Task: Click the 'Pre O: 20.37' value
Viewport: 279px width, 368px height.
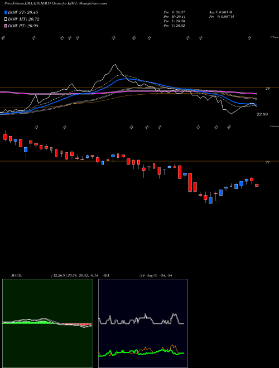Action: pyautogui.click(x=174, y=12)
